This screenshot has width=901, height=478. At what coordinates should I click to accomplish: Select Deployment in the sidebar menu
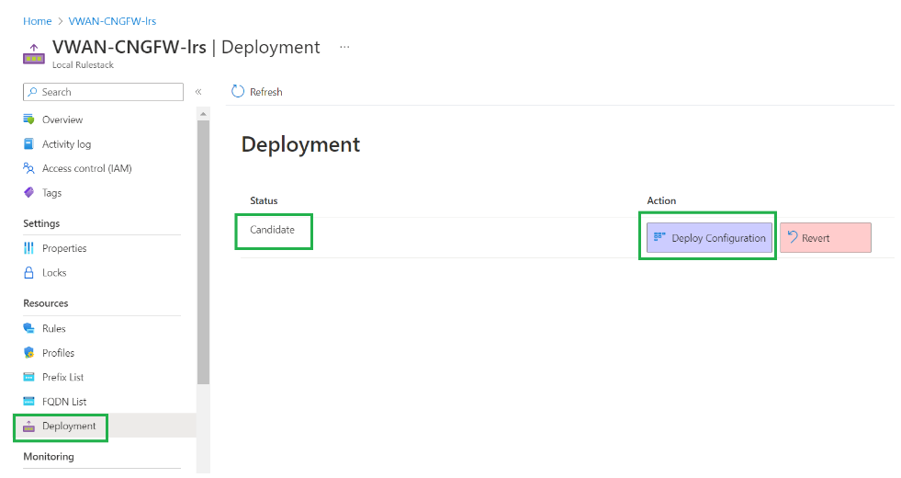tap(68, 427)
